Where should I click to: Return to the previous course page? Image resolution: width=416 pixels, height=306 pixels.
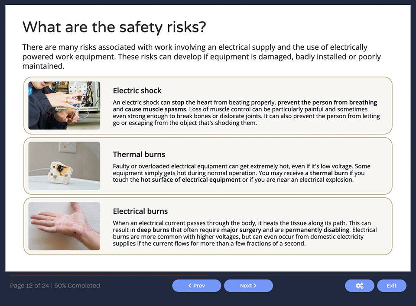pos(197,286)
